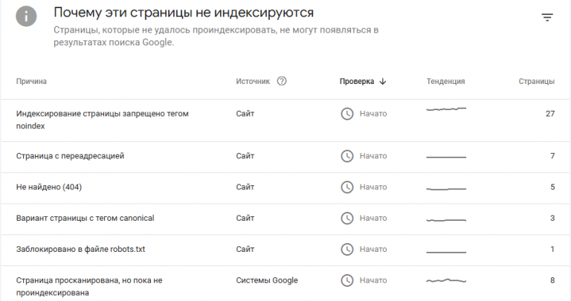Viewport: 571px width, 301px height.
Task: Click the info icon beside the heading
Action: (x=26, y=16)
